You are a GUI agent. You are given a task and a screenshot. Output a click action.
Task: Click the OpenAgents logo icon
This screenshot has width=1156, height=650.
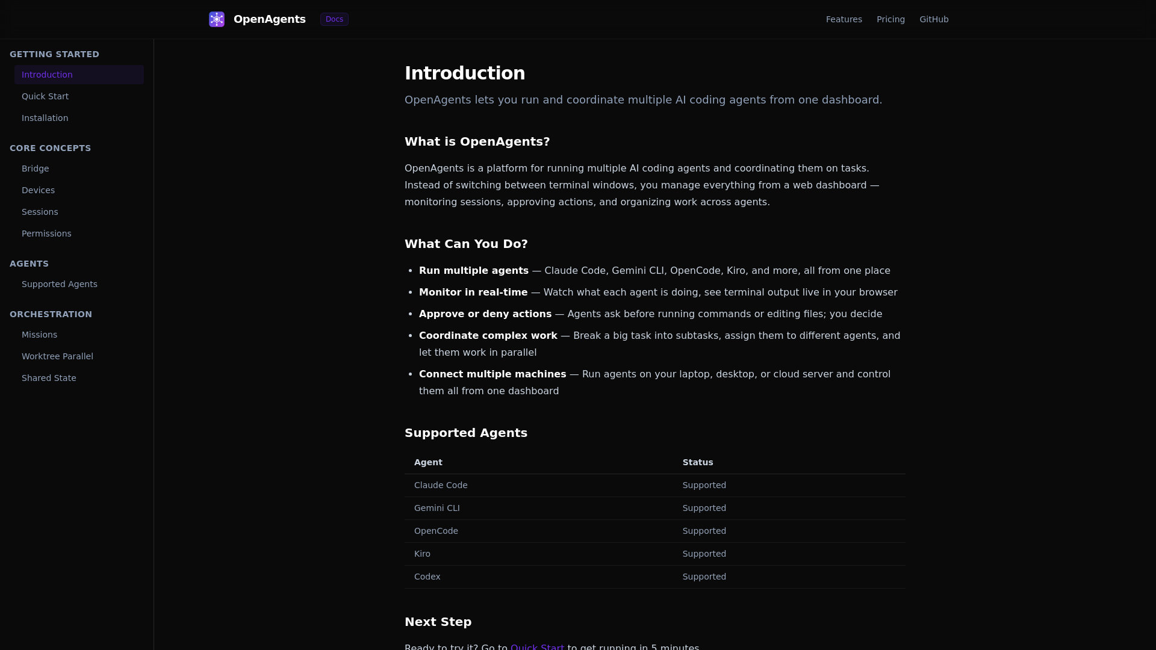pyautogui.click(x=217, y=19)
